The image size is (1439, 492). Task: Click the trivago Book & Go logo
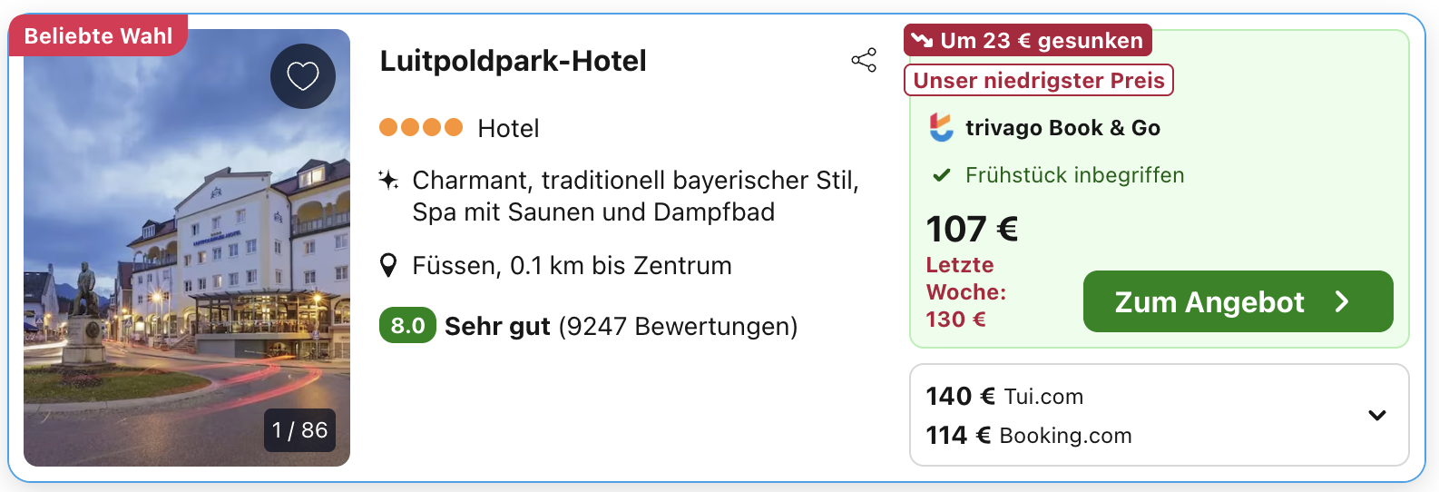tap(942, 128)
